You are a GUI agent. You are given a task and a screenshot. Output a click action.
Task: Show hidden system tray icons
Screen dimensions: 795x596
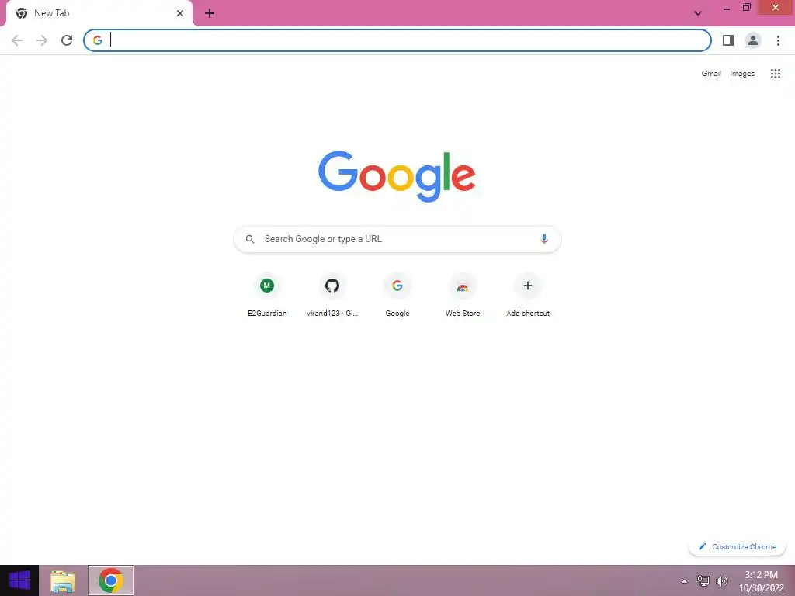click(x=685, y=581)
